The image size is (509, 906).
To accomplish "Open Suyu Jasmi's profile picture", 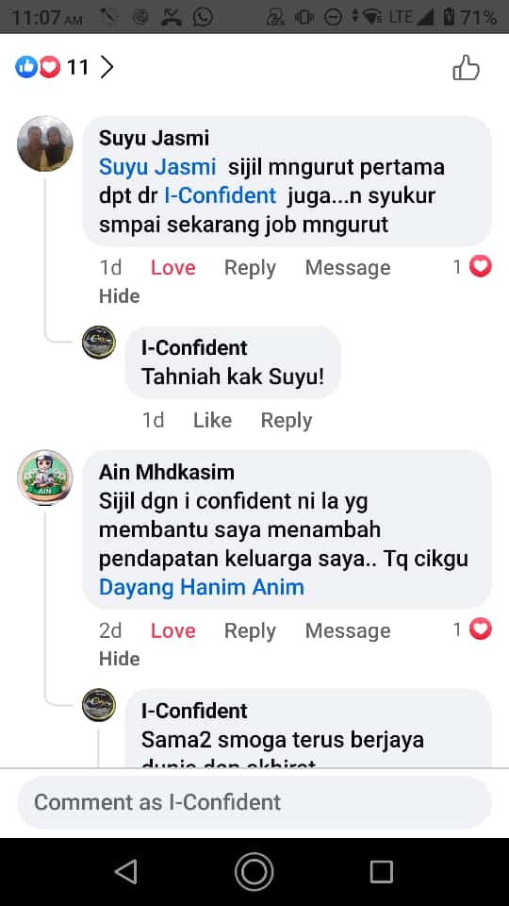I will click(45, 143).
